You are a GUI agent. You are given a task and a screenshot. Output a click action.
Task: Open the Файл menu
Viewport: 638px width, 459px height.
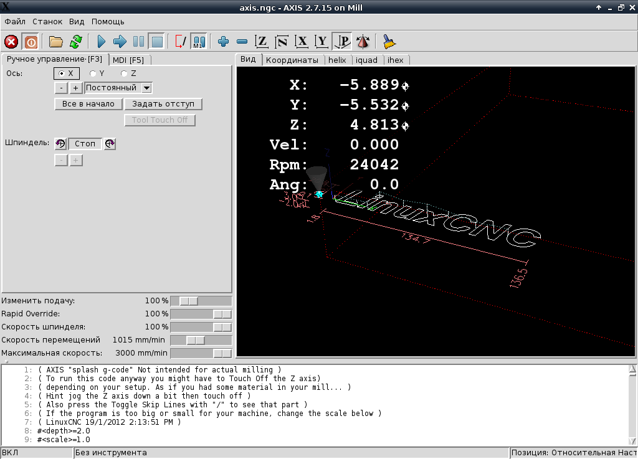click(x=15, y=22)
